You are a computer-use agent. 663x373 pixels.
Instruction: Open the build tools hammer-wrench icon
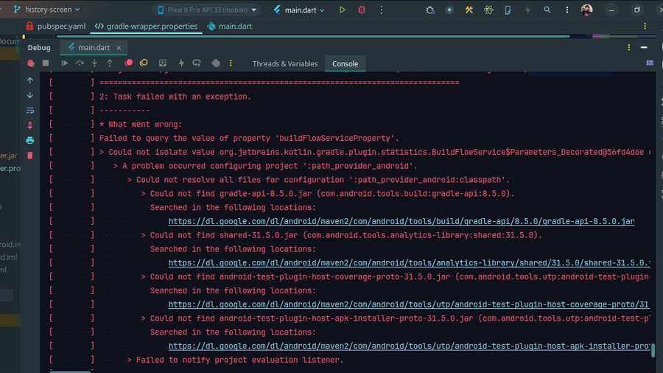coord(469,10)
